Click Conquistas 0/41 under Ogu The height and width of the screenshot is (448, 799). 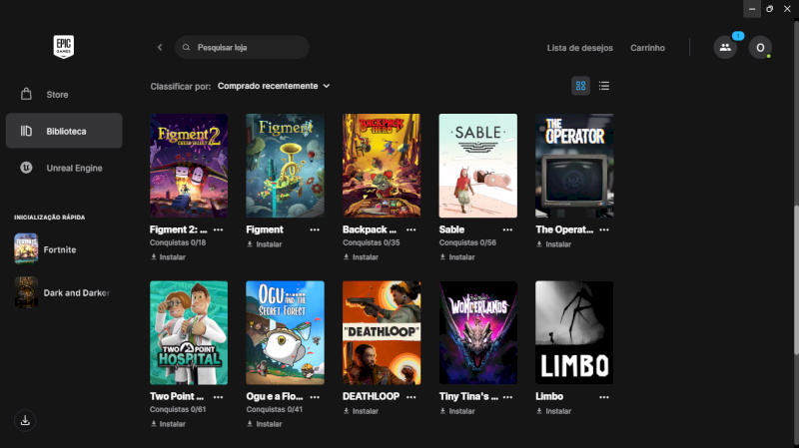point(274,409)
